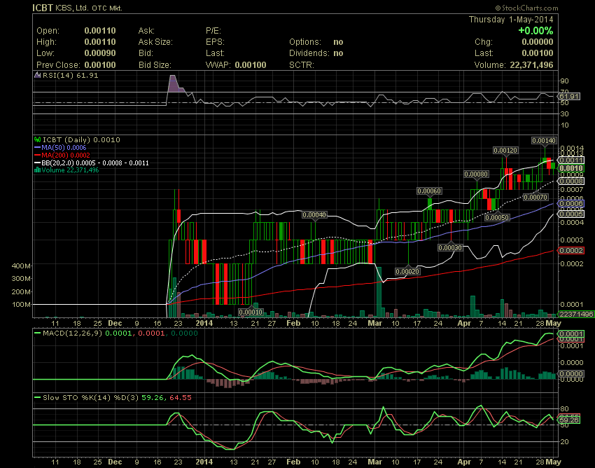595x468 pixels.
Task: Click the +0.00% percent change value
Action: click(535, 31)
